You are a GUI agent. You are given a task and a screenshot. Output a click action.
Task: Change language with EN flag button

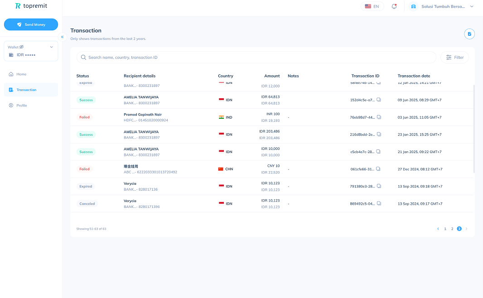tap(372, 6)
